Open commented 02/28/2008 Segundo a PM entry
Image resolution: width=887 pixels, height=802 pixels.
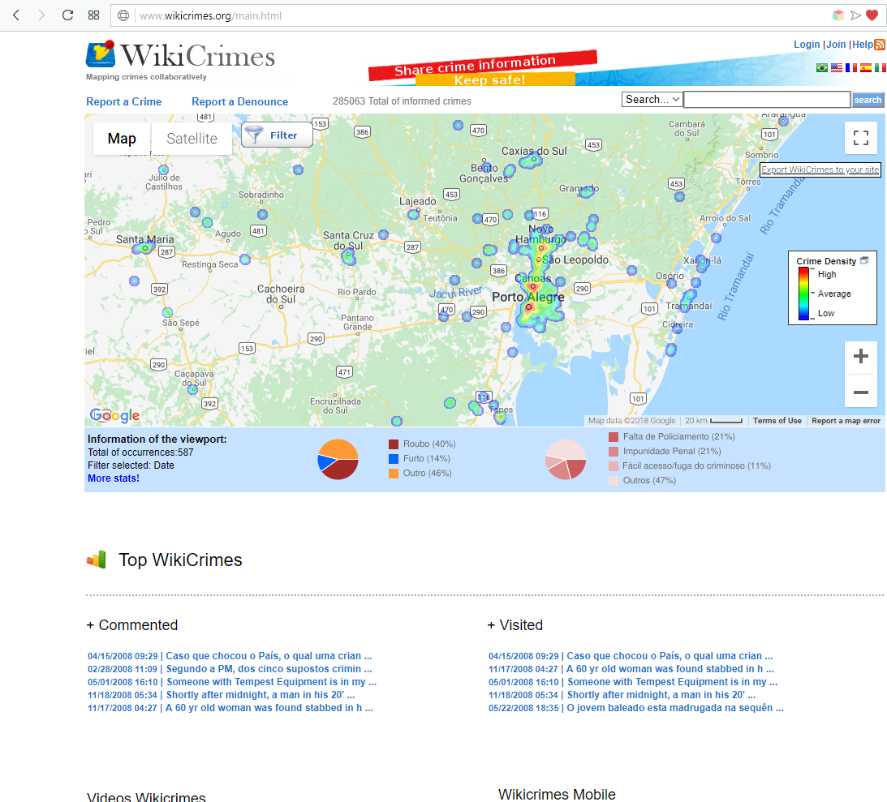pyautogui.click(x=230, y=669)
